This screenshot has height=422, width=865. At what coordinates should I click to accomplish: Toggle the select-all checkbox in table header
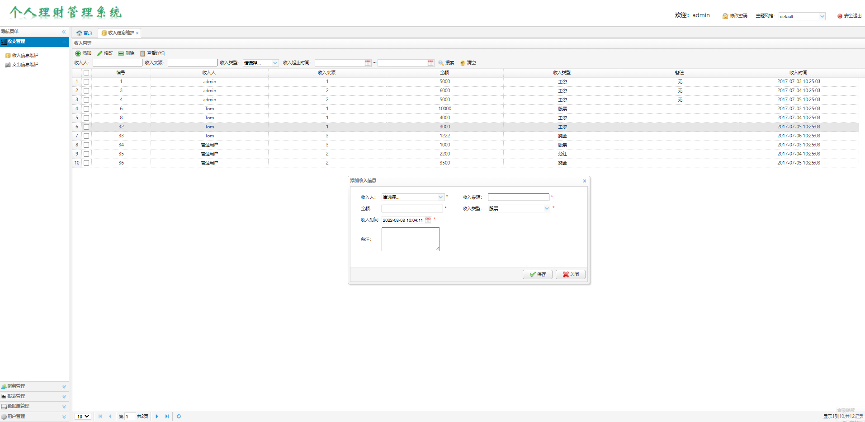86,73
